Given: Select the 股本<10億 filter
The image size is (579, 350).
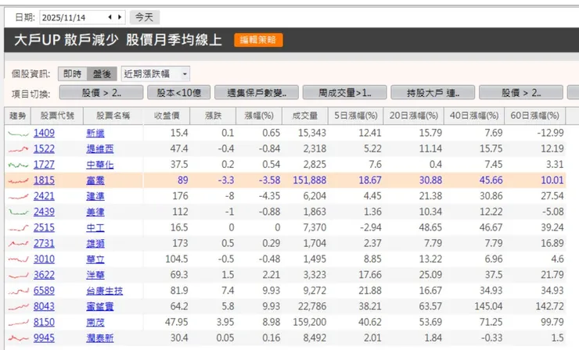Looking at the screenshot, I should tap(178, 92).
